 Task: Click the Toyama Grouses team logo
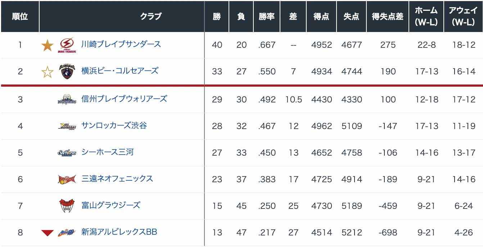click(67, 206)
